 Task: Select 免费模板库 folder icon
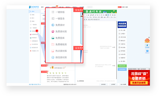(x=53, y=45)
